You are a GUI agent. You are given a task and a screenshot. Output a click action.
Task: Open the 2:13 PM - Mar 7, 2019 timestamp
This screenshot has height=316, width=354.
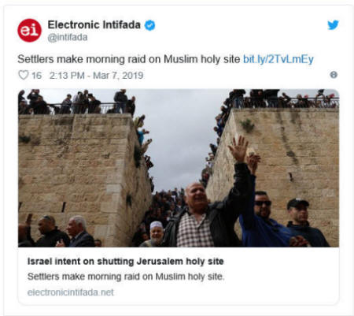click(x=96, y=76)
